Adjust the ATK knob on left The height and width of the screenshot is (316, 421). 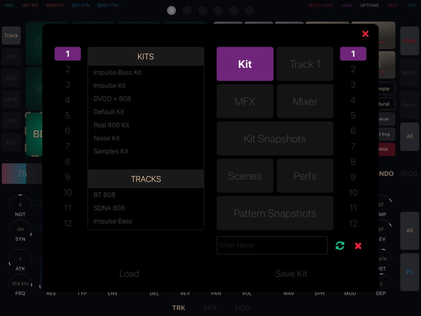pyautogui.click(x=20, y=259)
